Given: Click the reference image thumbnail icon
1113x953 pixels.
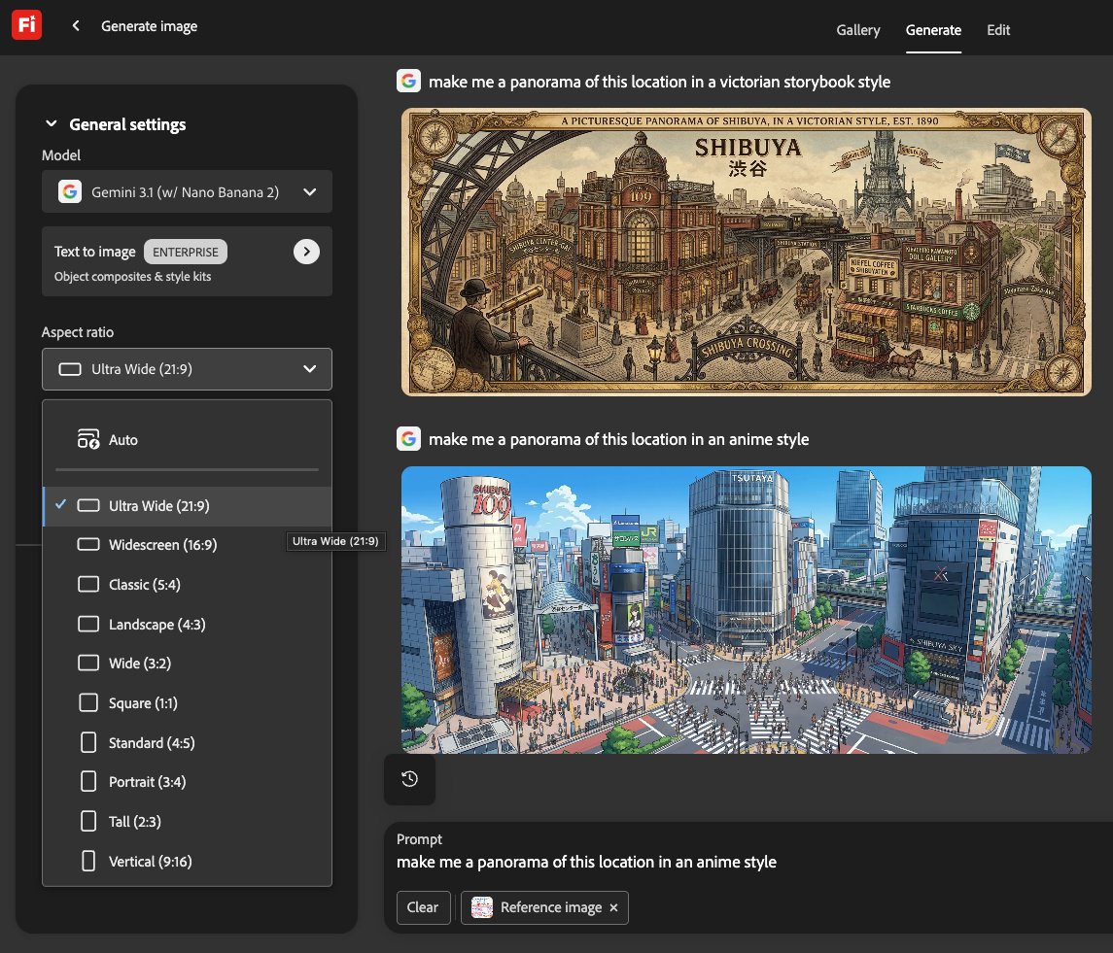Looking at the screenshot, I should pyautogui.click(x=482, y=907).
